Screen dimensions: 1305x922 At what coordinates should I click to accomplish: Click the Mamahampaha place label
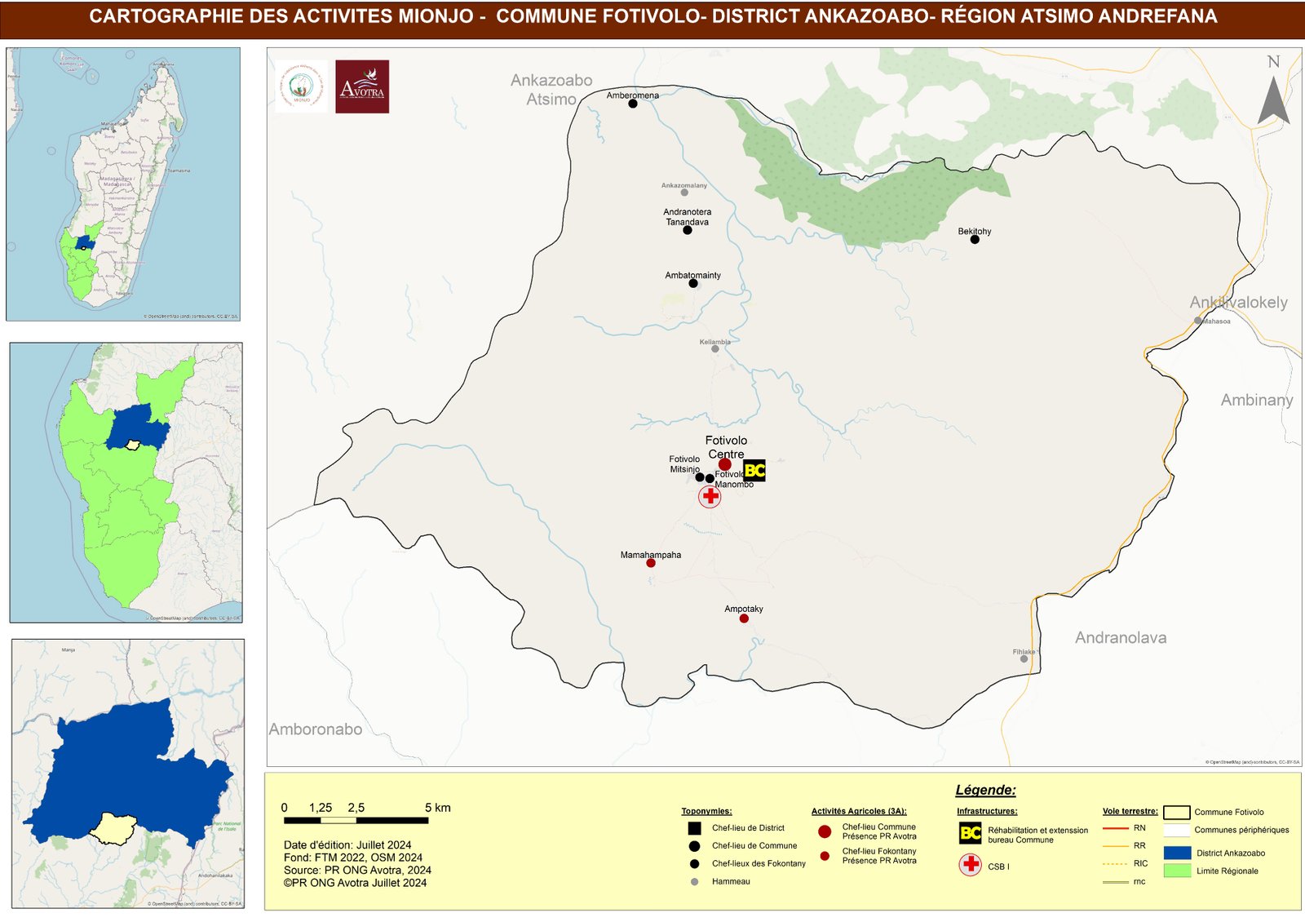coord(651,555)
